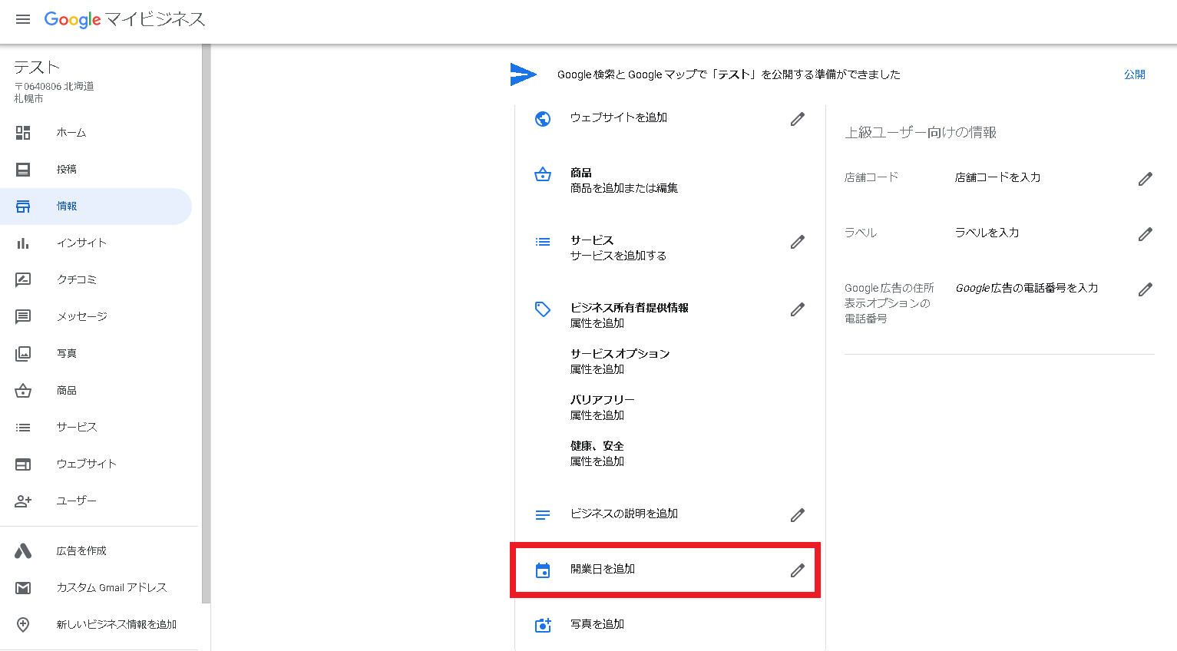Click 属性を追加 under 健康、安全

tap(597, 461)
